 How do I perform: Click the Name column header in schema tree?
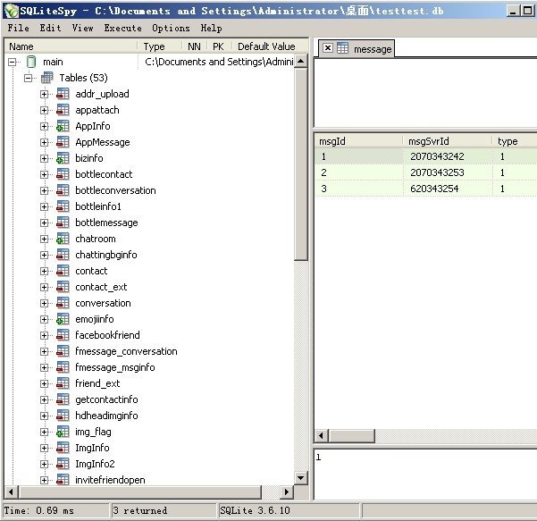[71, 46]
